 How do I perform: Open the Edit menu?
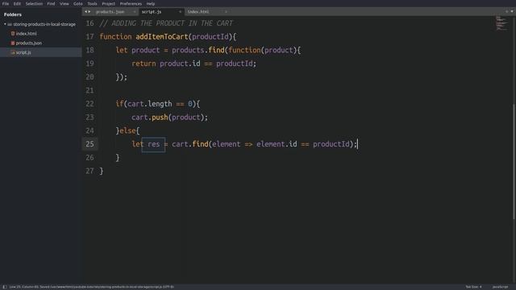[x=17, y=3]
